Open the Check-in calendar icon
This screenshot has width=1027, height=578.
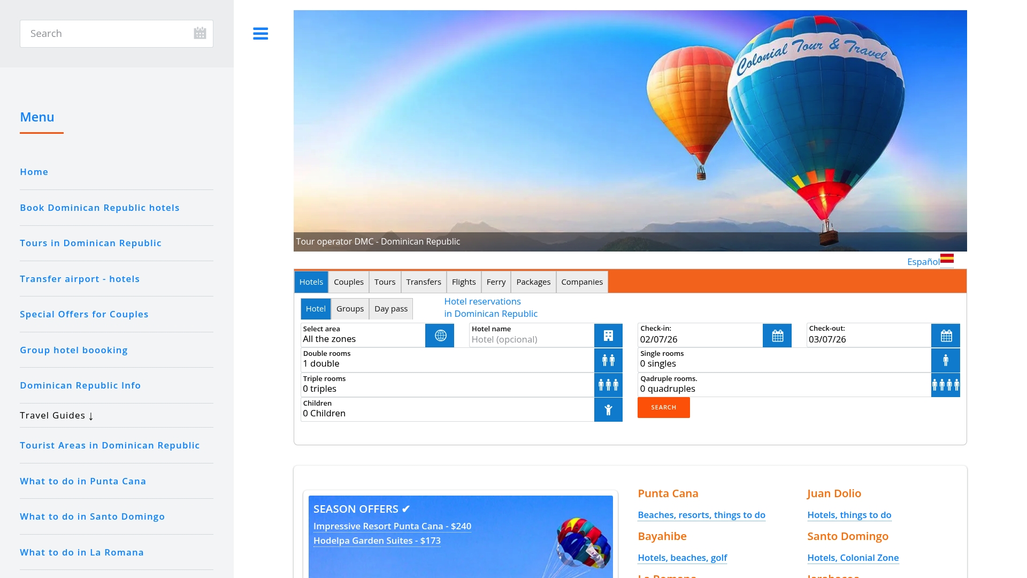coord(777,336)
